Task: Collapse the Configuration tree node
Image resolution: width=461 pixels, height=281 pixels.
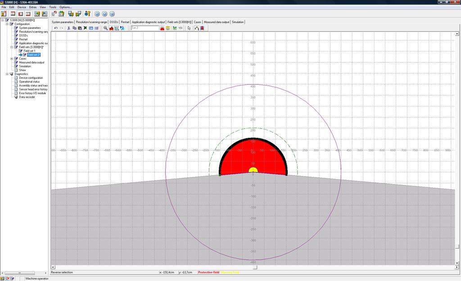Action: click(7, 24)
